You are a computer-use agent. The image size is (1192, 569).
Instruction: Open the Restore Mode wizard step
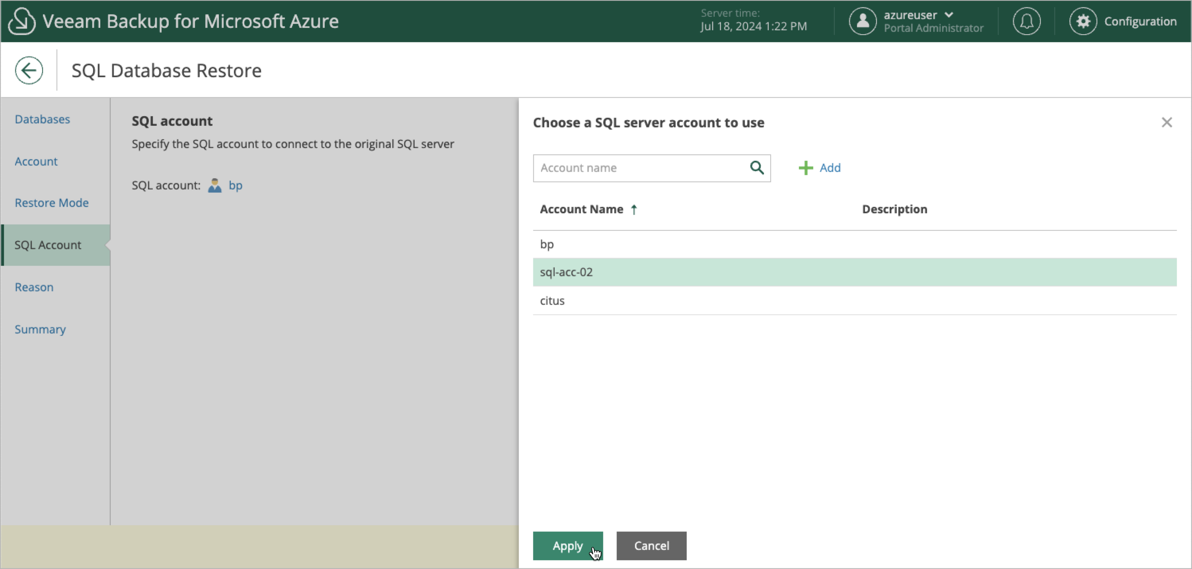(x=51, y=203)
